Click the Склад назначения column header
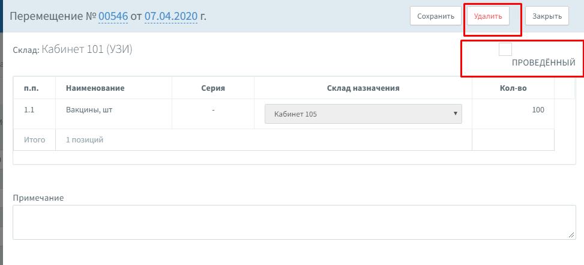Viewport: 584px width, 265px height. tap(363, 88)
